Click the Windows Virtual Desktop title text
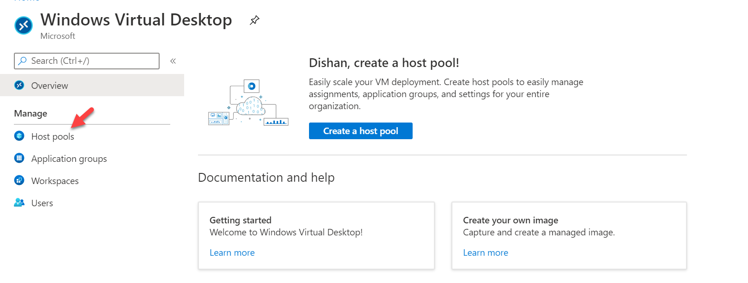This screenshot has height=283, width=748. [136, 20]
